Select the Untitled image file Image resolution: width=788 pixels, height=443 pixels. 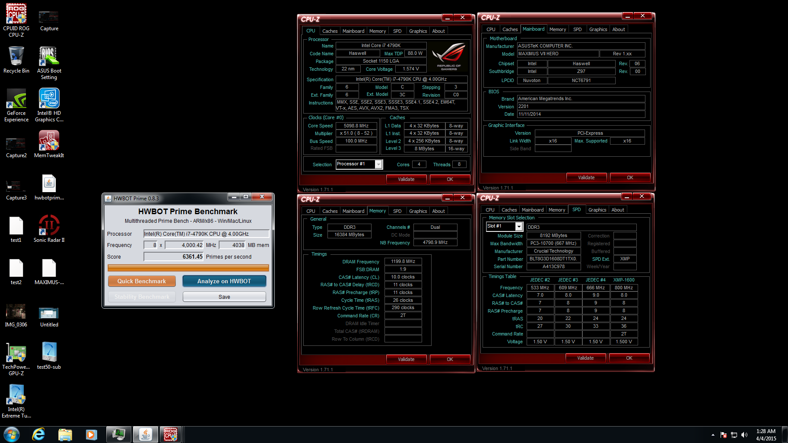tap(49, 317)
